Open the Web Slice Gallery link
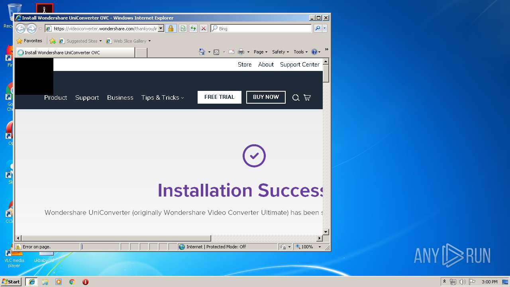510x287 pixels. 128,41
